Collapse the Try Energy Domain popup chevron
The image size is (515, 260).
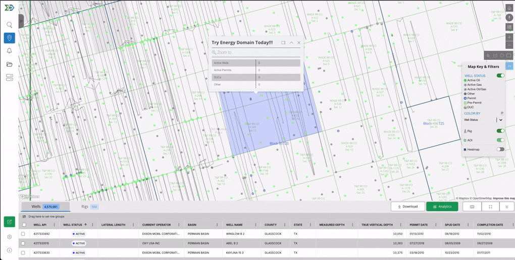click(x=291, y=43)
